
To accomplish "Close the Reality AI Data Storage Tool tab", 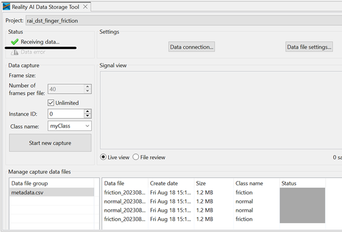I will pos(86,7).
